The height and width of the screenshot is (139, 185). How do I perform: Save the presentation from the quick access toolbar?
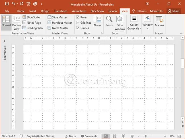point(7,4)
